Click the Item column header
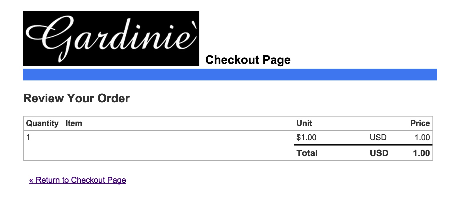 tap(74, 123)
